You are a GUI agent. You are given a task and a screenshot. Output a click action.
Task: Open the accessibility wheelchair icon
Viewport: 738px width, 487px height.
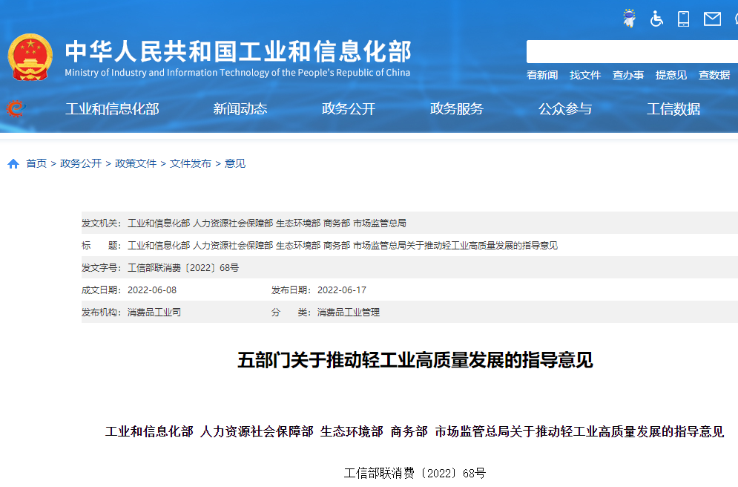coord(656,19)
